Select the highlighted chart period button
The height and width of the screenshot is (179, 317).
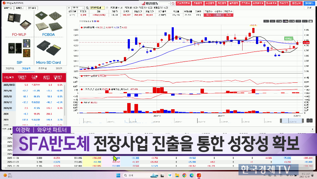click(x=285, y=21)
